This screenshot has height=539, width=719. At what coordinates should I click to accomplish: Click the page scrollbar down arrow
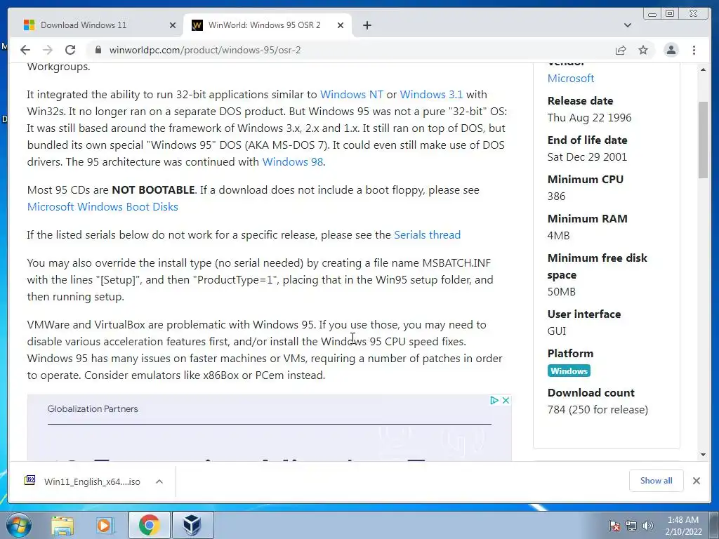pyautogui.click(x=703, y=455)
